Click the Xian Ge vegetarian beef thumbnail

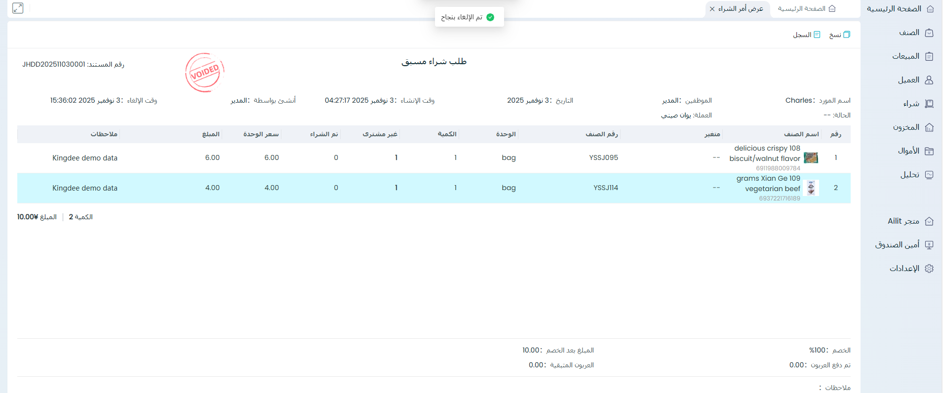(x=811, y=188)
